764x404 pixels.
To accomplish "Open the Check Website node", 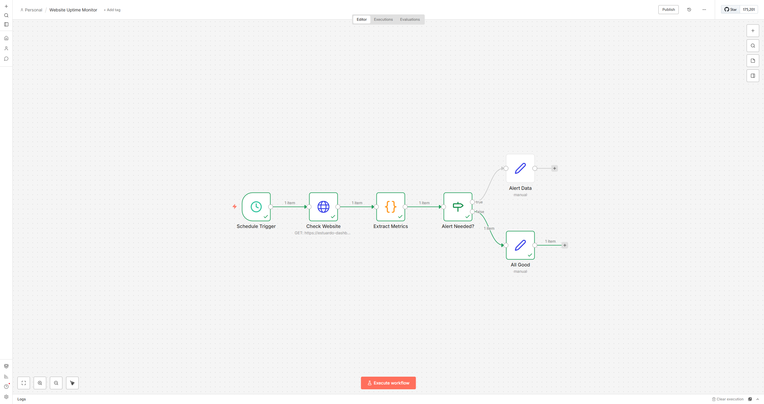I will click(323, 207).
